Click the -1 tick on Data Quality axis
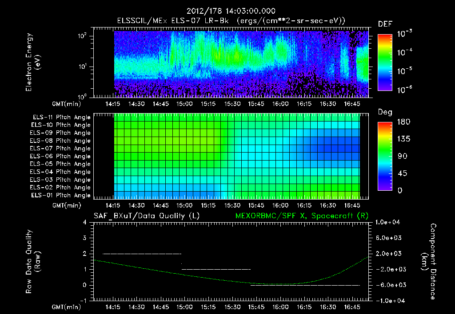 (x=83, y=301)
